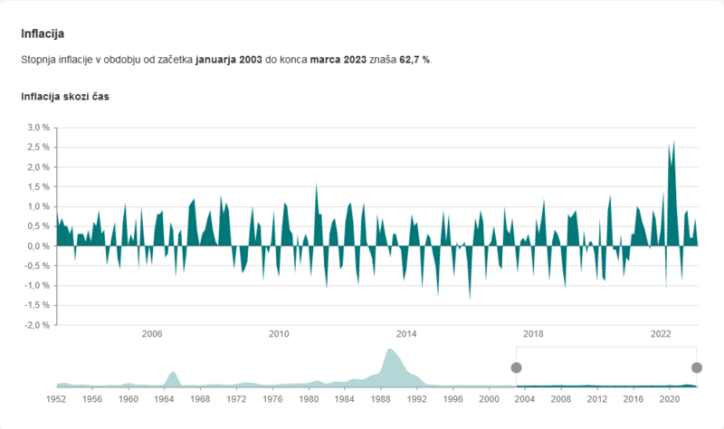Viewport: 724px width, 429px height.
Task: Click the "Inflacija skozi čas" chart title
Action: tap(64, 95)
